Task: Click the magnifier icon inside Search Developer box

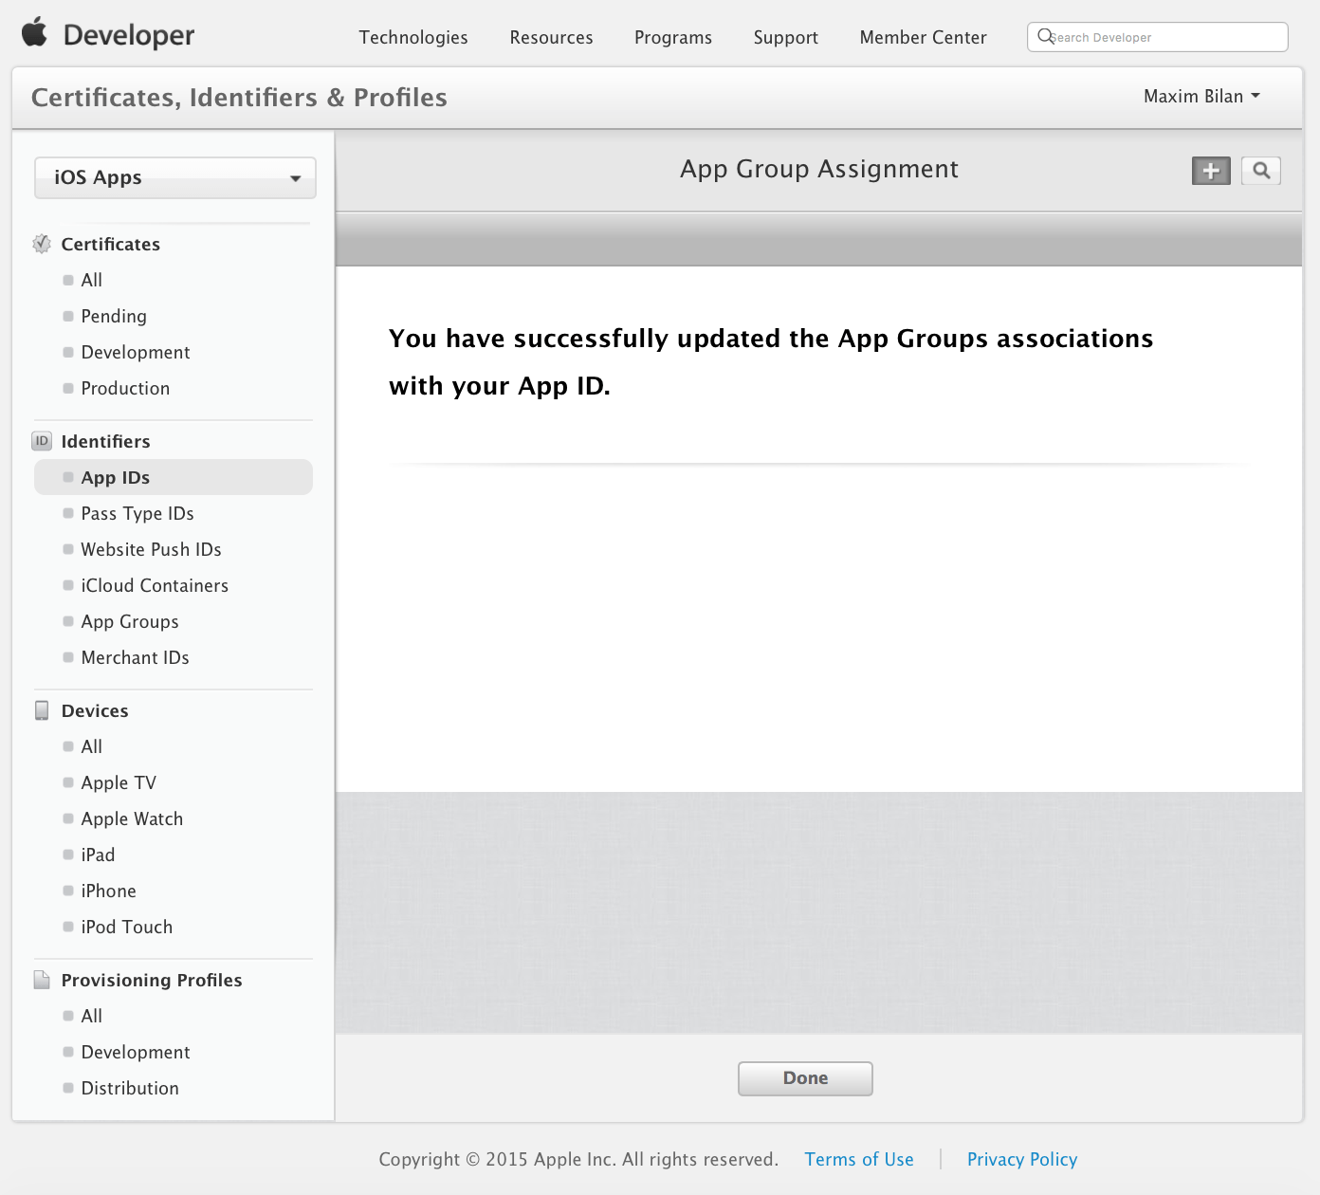Action: (1046, 36)
